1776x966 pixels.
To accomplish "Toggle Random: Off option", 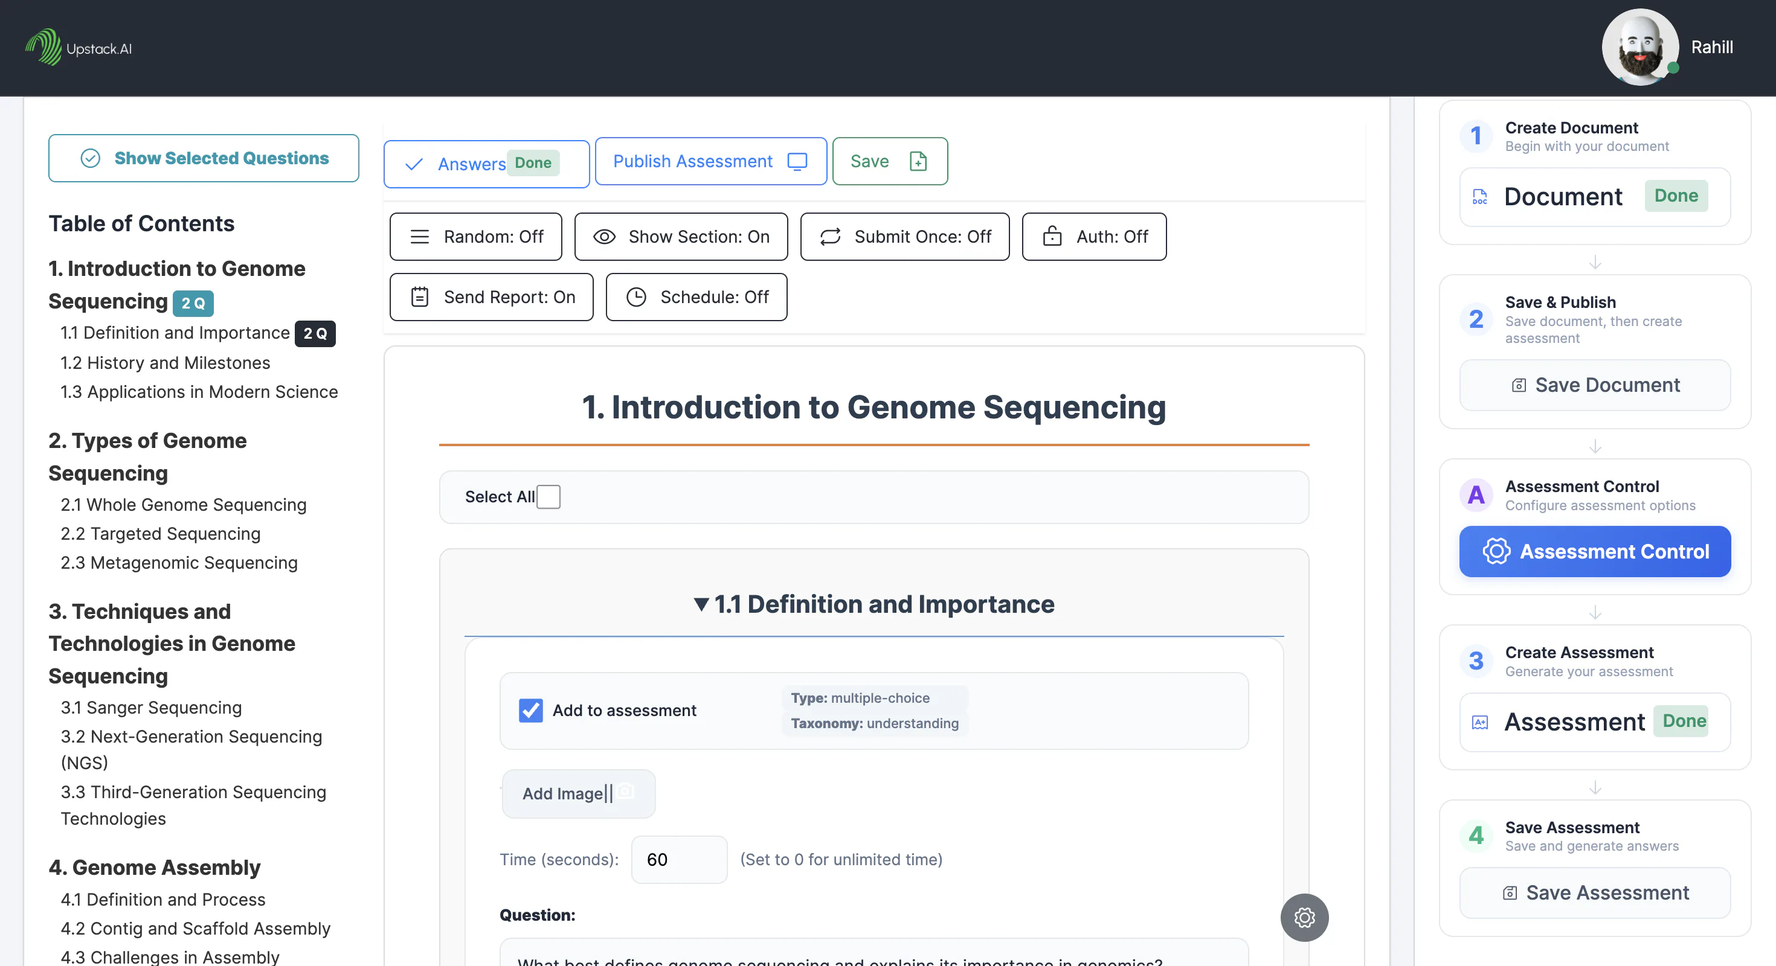I will pyautogui.click(x=476, y=236).
